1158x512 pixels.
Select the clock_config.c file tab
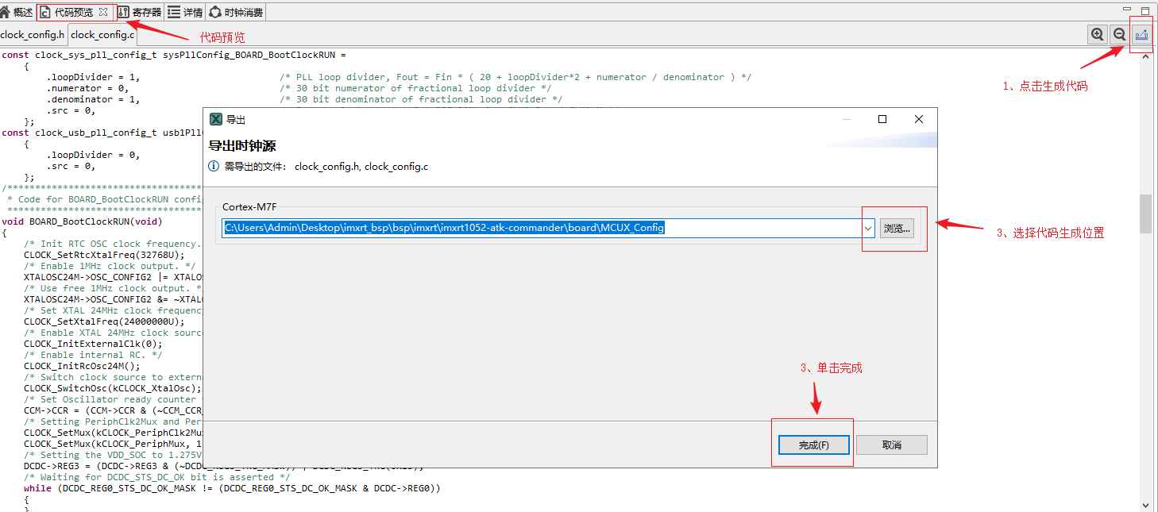click(102, 35)
